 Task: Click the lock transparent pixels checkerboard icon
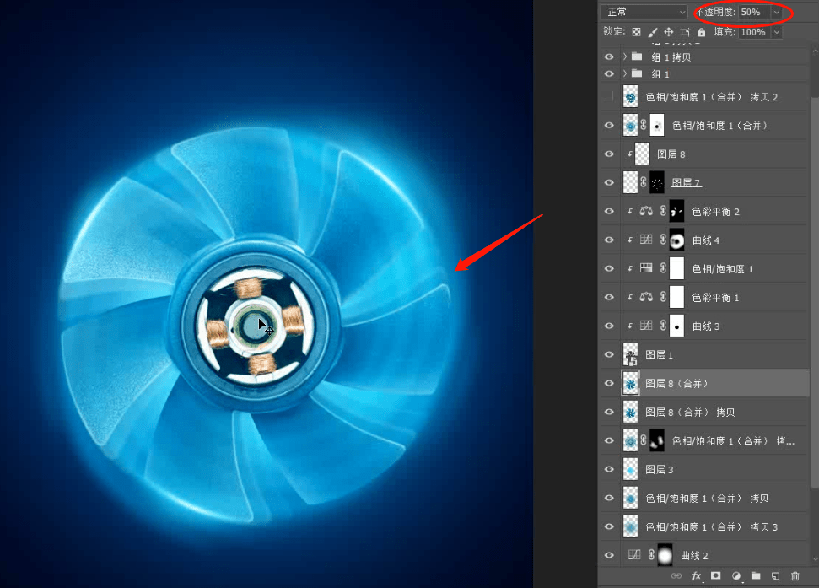click(x=636, y=32)
